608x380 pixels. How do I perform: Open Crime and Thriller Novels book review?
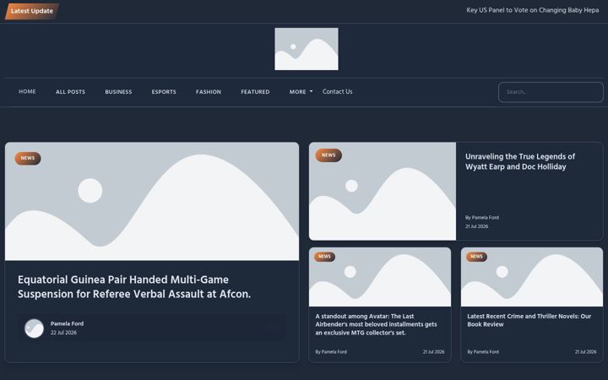pyautogui.click(x=529, y=320)
